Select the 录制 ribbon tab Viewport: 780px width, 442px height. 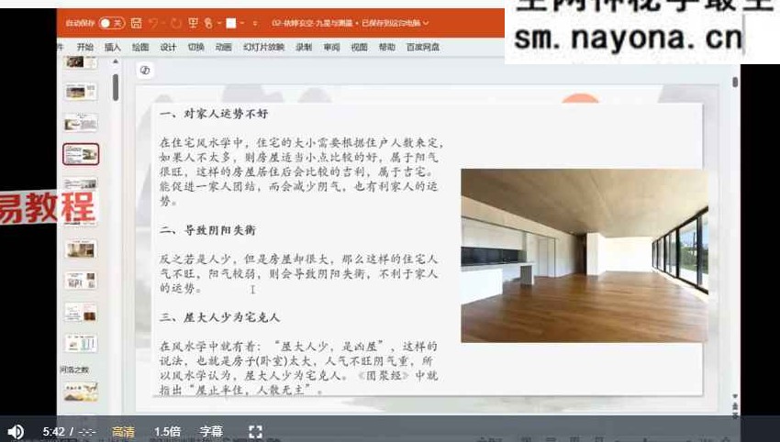click(x=304, y=47)
